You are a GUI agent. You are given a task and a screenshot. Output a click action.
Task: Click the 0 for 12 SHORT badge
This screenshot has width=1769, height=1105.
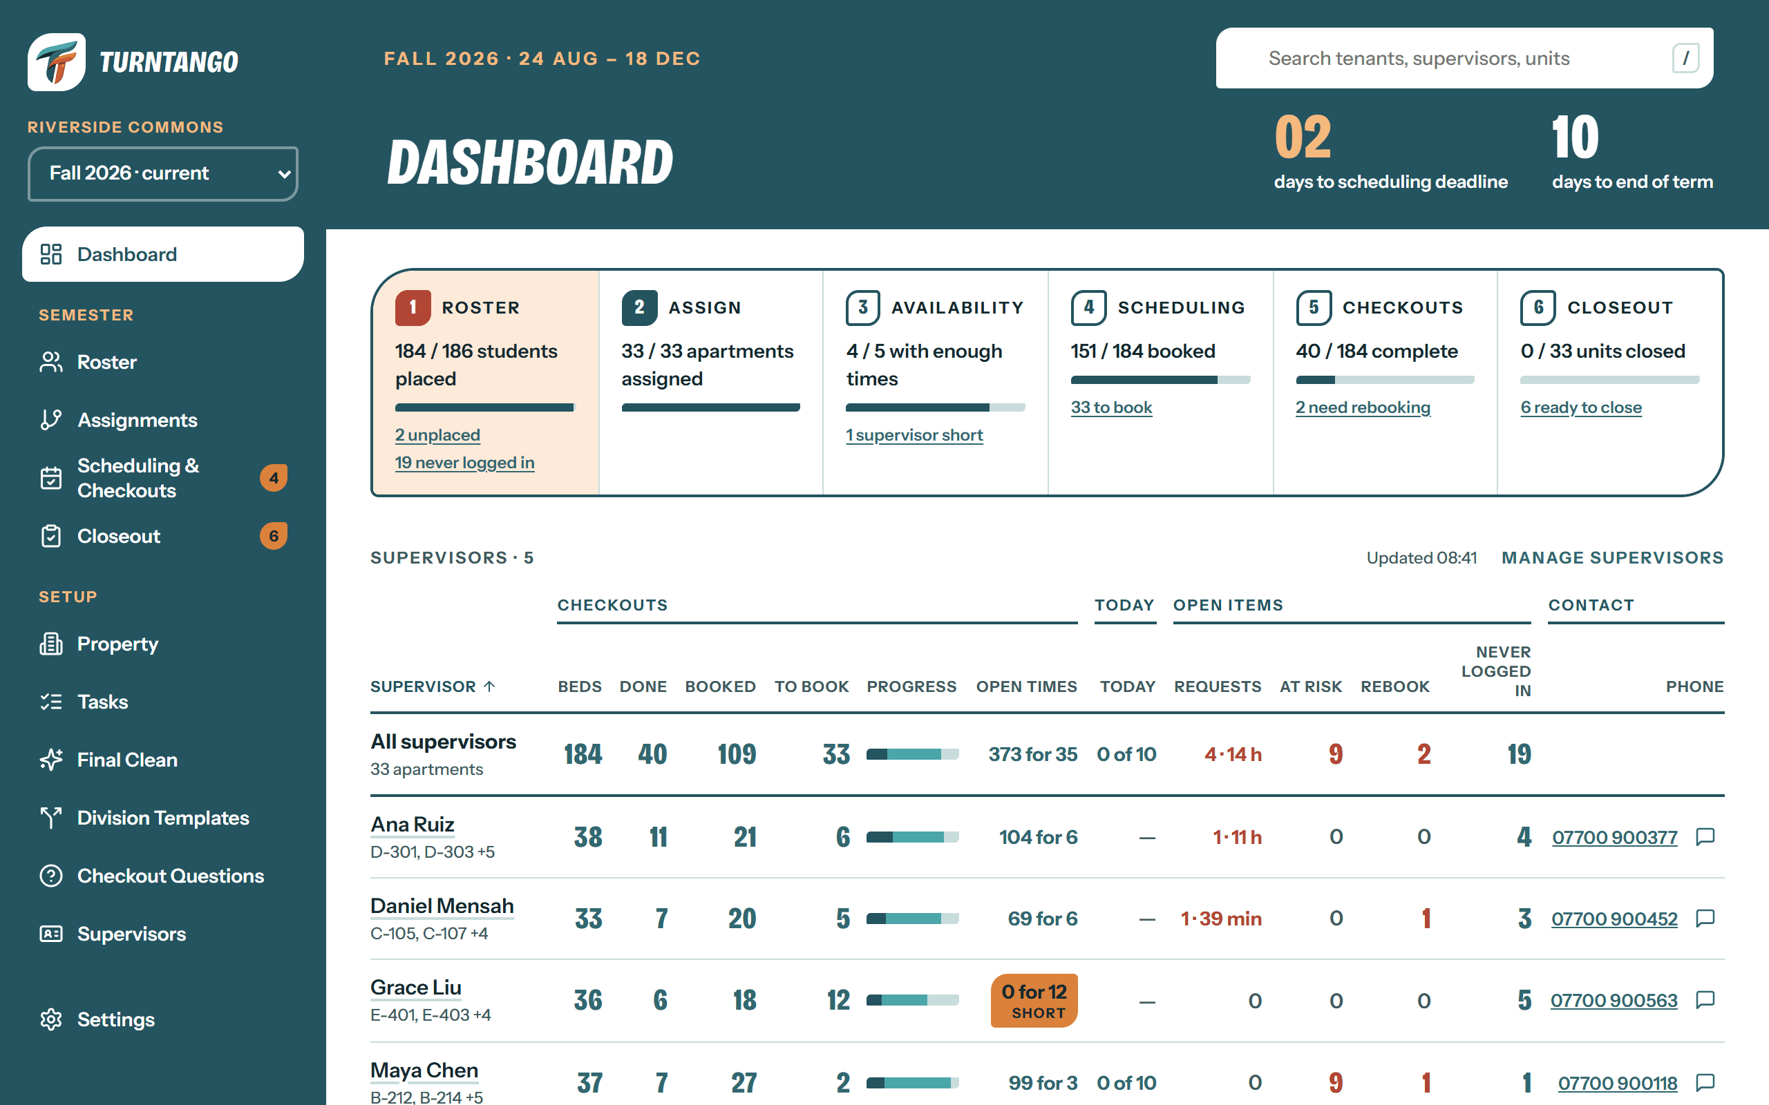click(x=1034, y=1001)
